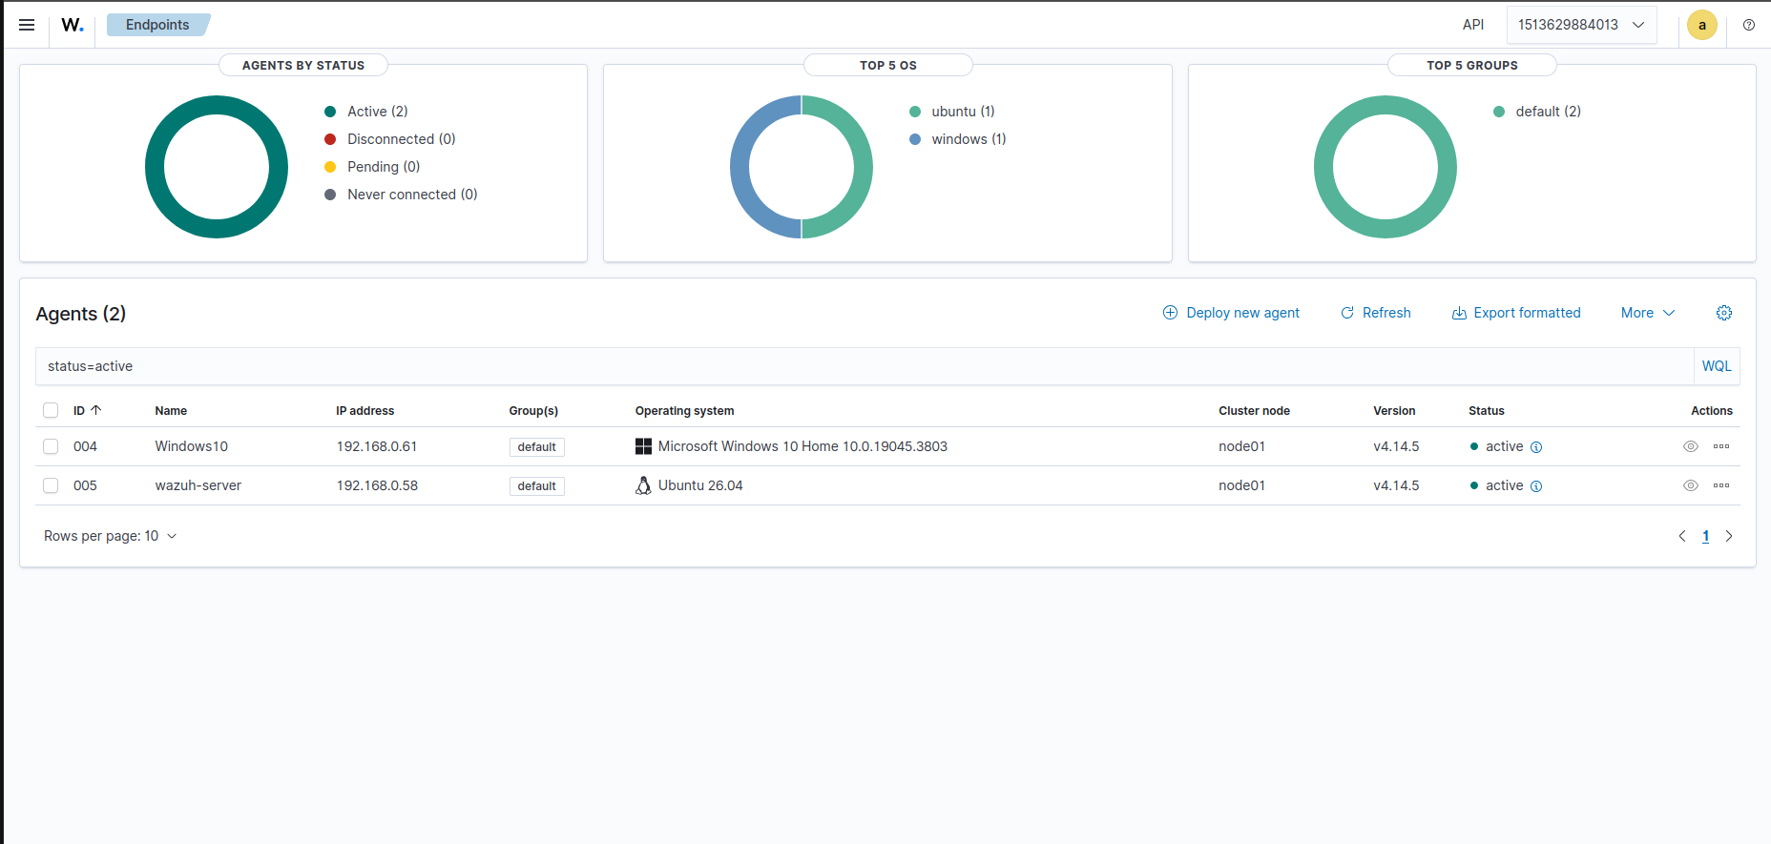Image resolution: width=1771 pixels, height=844 pixels.
Task: Go to previous page arrow
Action: 1682,536
